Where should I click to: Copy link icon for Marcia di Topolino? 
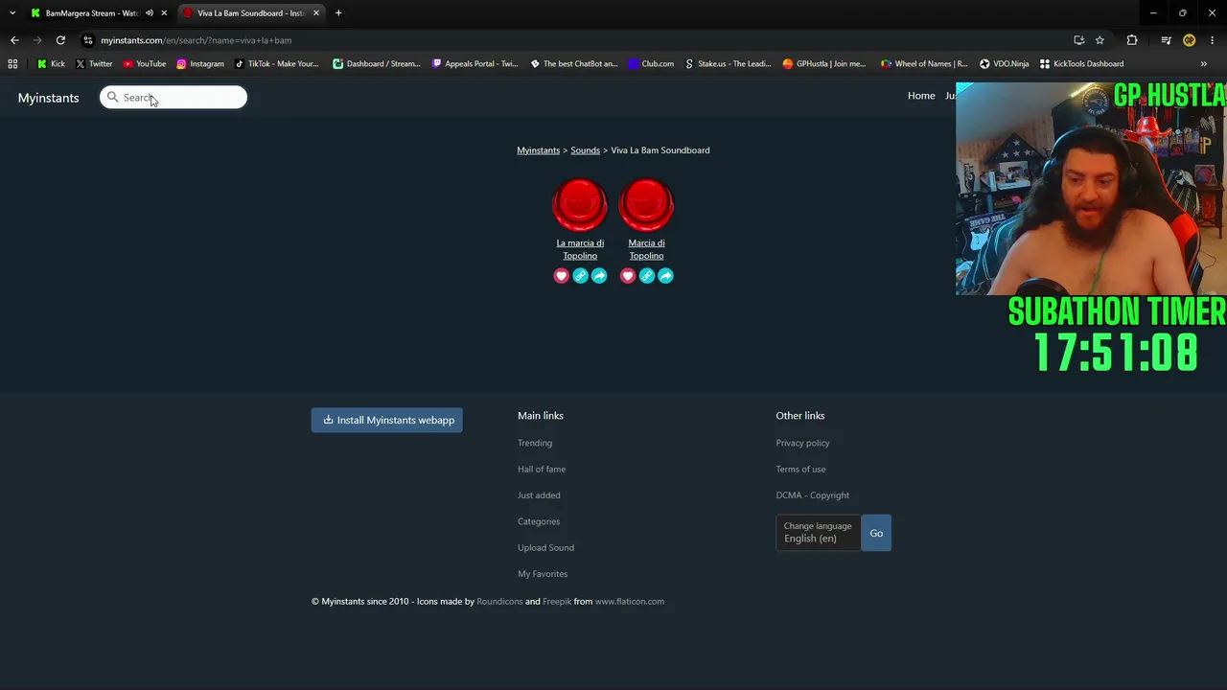646,276
